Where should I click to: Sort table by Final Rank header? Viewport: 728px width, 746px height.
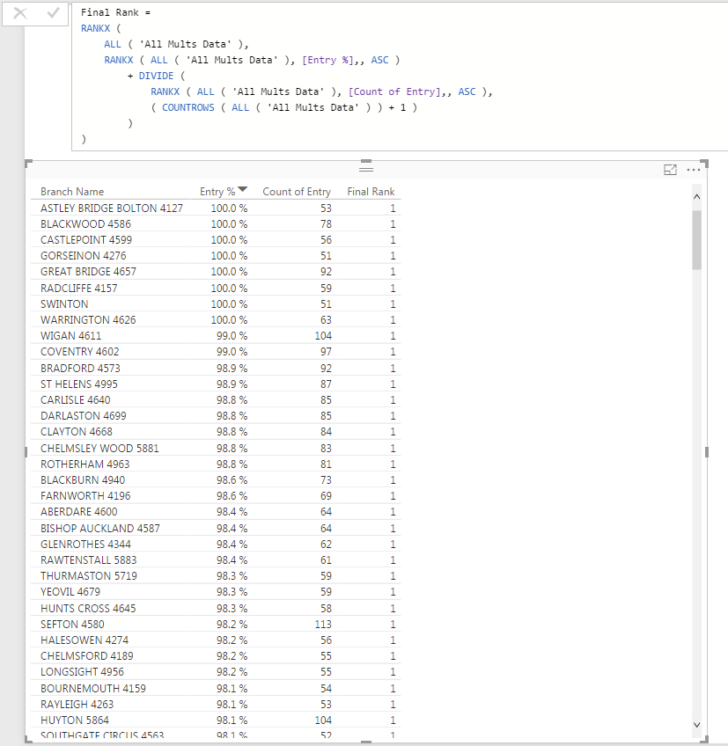(371, 191)
